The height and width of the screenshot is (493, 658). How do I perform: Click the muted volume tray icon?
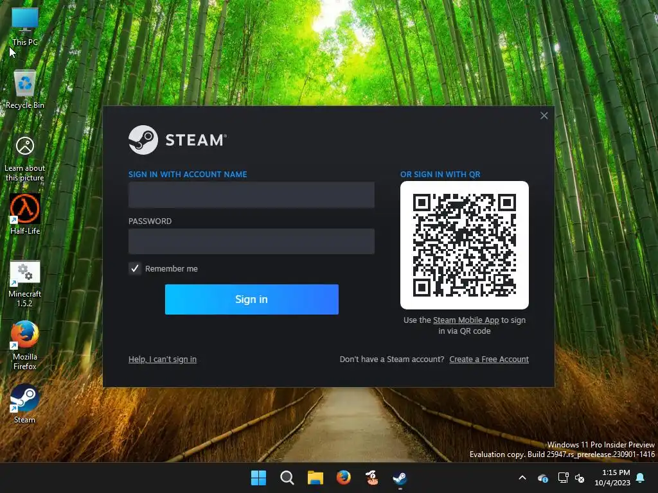(x=580, y=478)
